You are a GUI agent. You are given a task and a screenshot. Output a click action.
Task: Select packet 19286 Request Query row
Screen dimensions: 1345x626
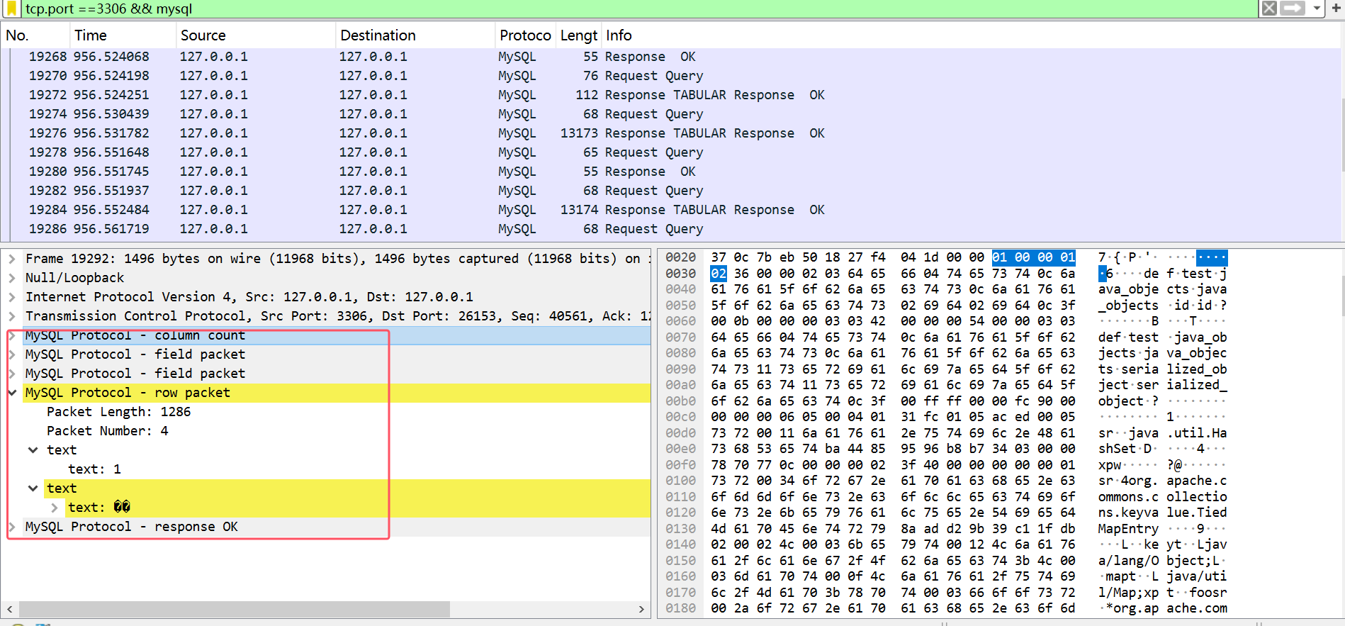[670, 229]
